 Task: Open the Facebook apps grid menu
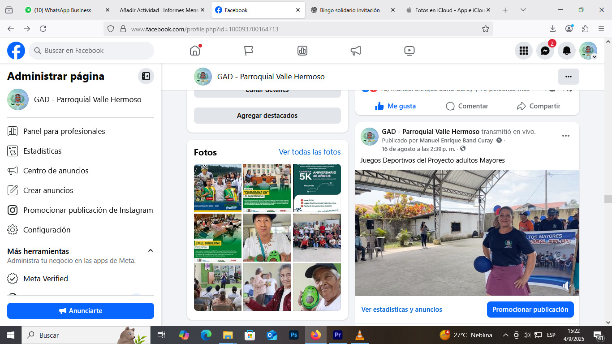tap(523, 51)
